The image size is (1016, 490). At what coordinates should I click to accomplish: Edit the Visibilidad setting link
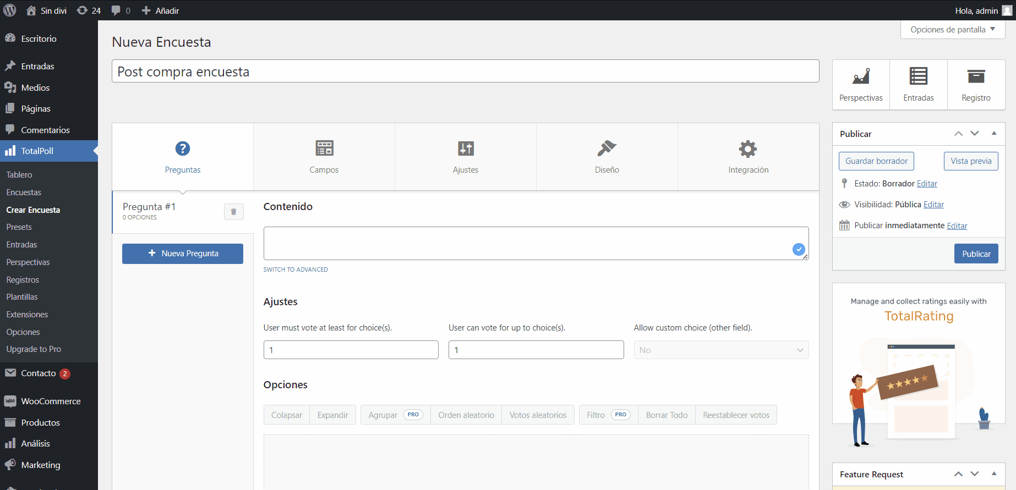pyautogui.click(x=933, y=205)
